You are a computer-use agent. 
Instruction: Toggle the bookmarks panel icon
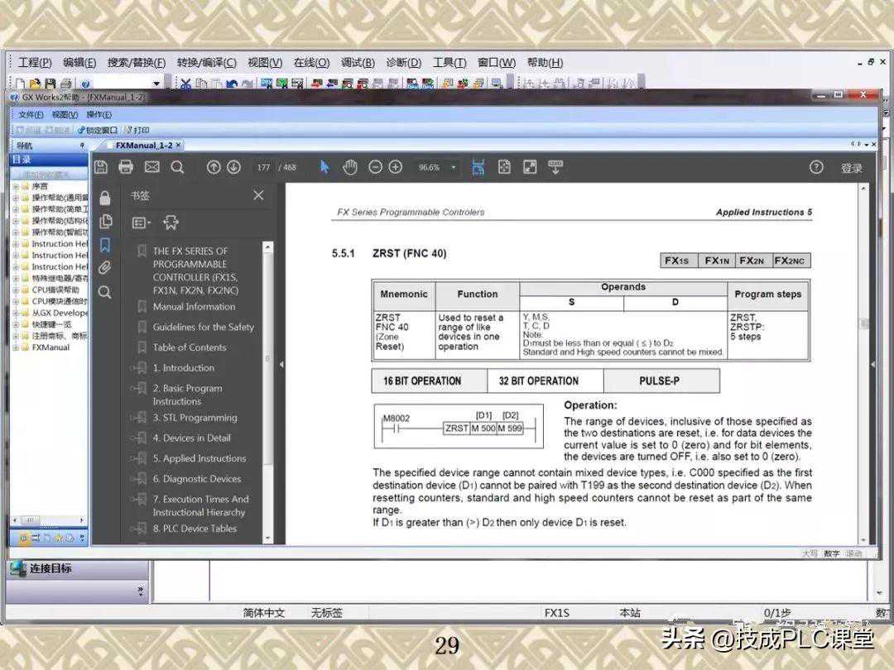(x=104, y=245)
